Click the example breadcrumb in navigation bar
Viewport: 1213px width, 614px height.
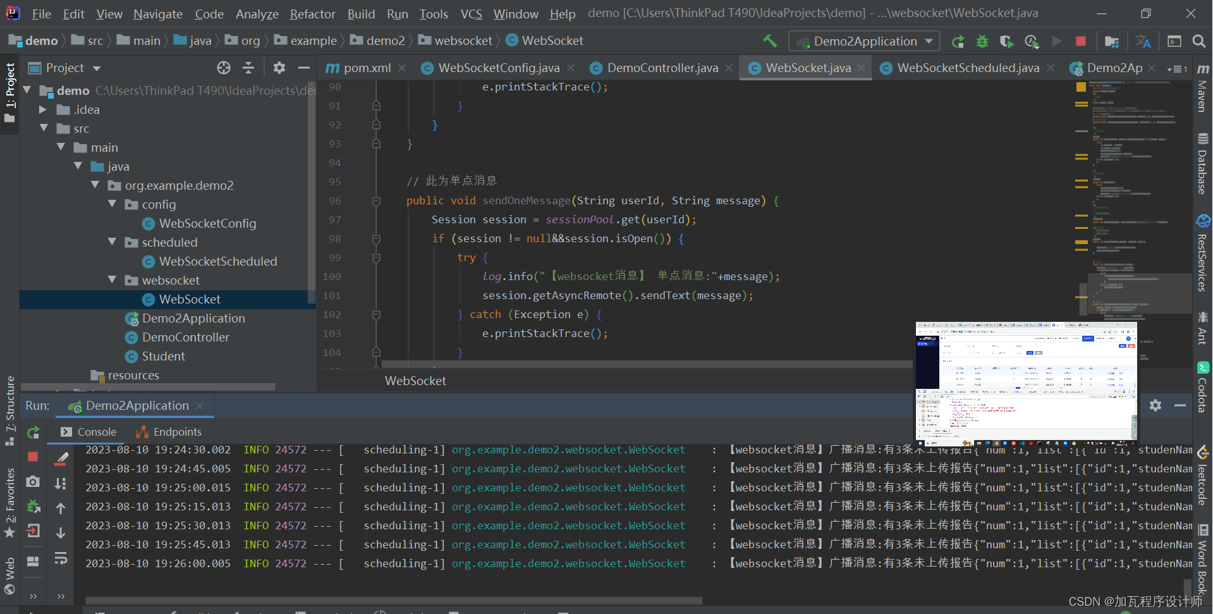pyautogui.click(x=313, y=41)
